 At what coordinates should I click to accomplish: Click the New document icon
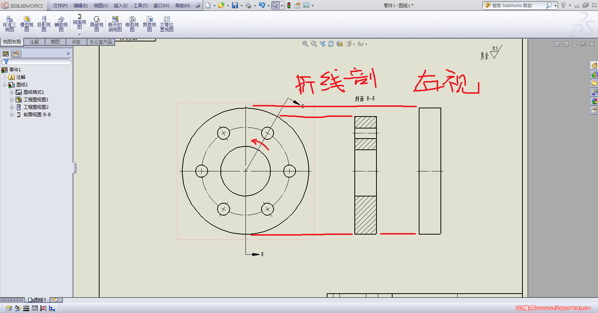tap(208, 5)
